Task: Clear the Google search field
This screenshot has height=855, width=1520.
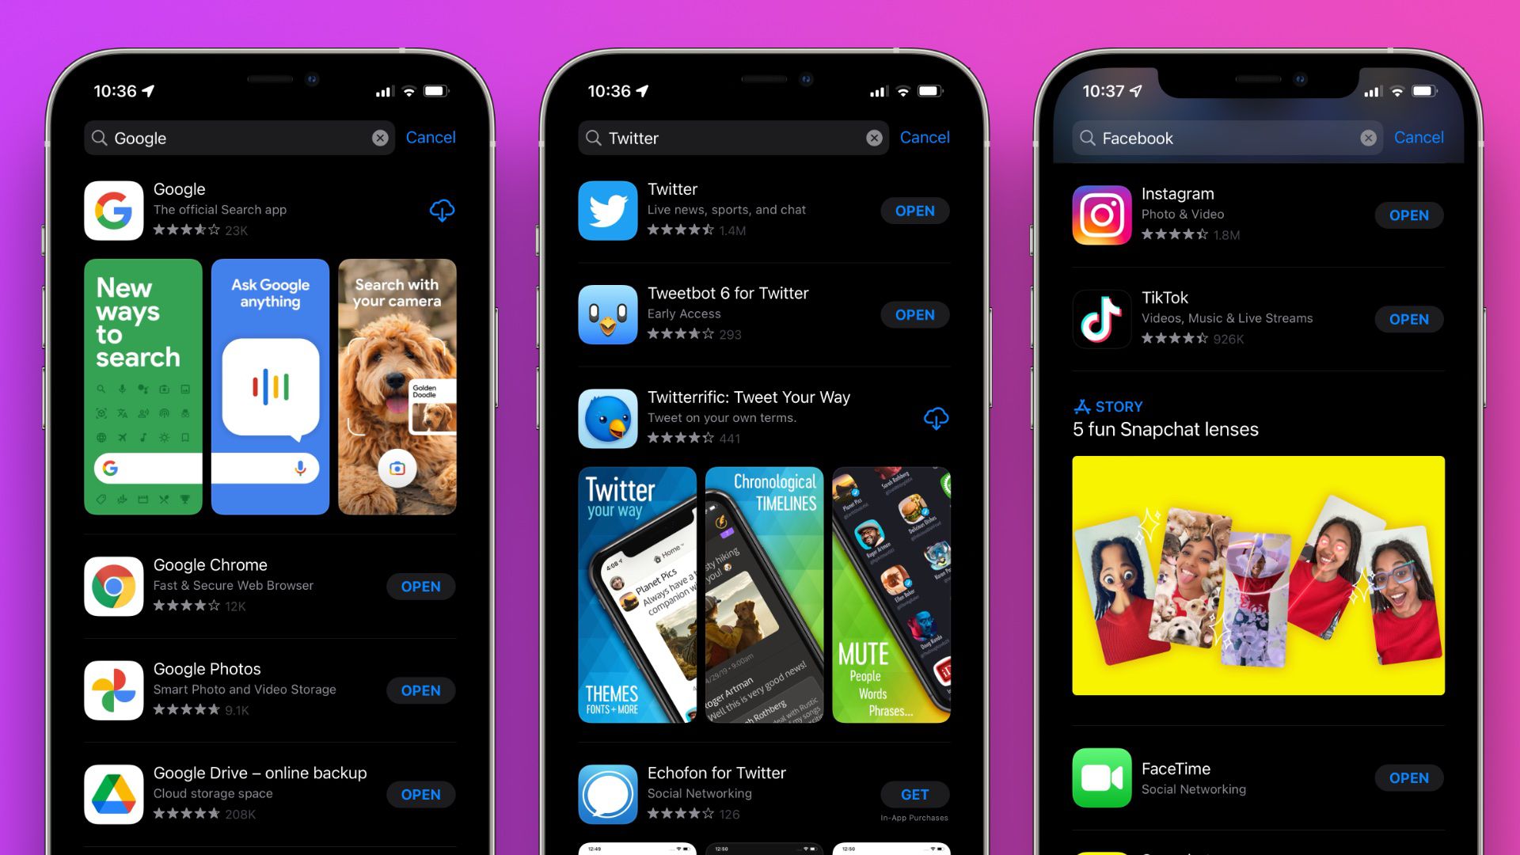Action: click(x=380, y=137)
